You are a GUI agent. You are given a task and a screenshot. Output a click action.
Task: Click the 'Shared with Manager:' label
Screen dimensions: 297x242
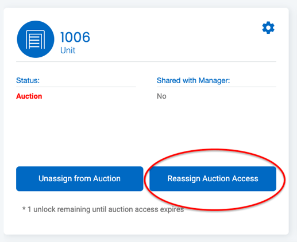tap(193, 80)
